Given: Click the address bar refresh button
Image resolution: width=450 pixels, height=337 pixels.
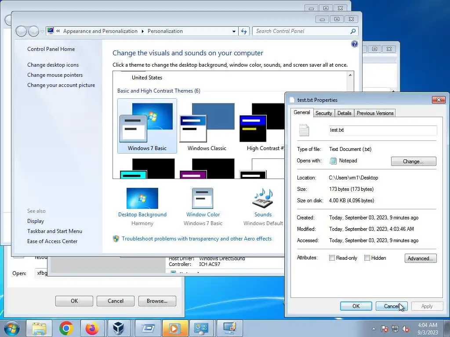Looking at the screenshot, I should pos(244,31).
